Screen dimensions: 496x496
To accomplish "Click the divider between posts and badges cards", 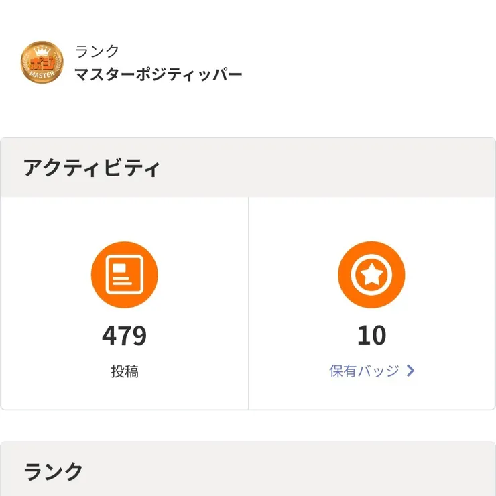I will click(249, 303).
